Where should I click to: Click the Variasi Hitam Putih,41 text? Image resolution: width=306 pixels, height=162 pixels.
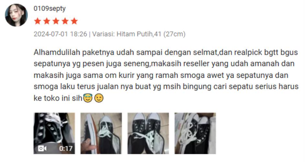point(139,34)
